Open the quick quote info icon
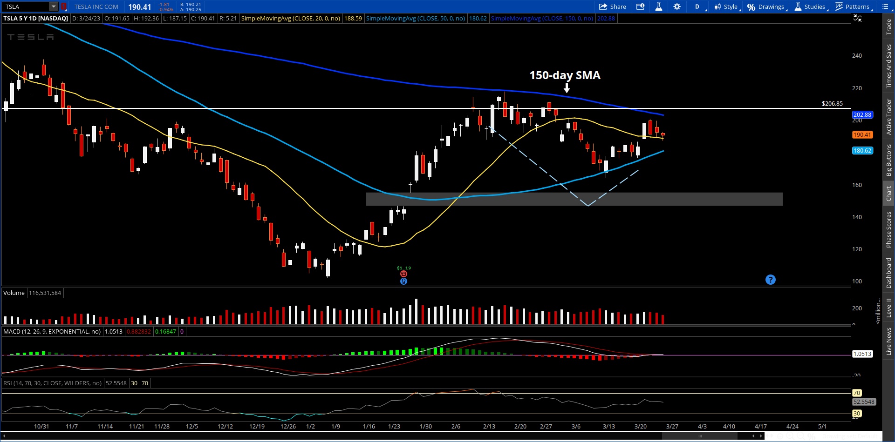The image size is (895, 442). tap(641, 7)
